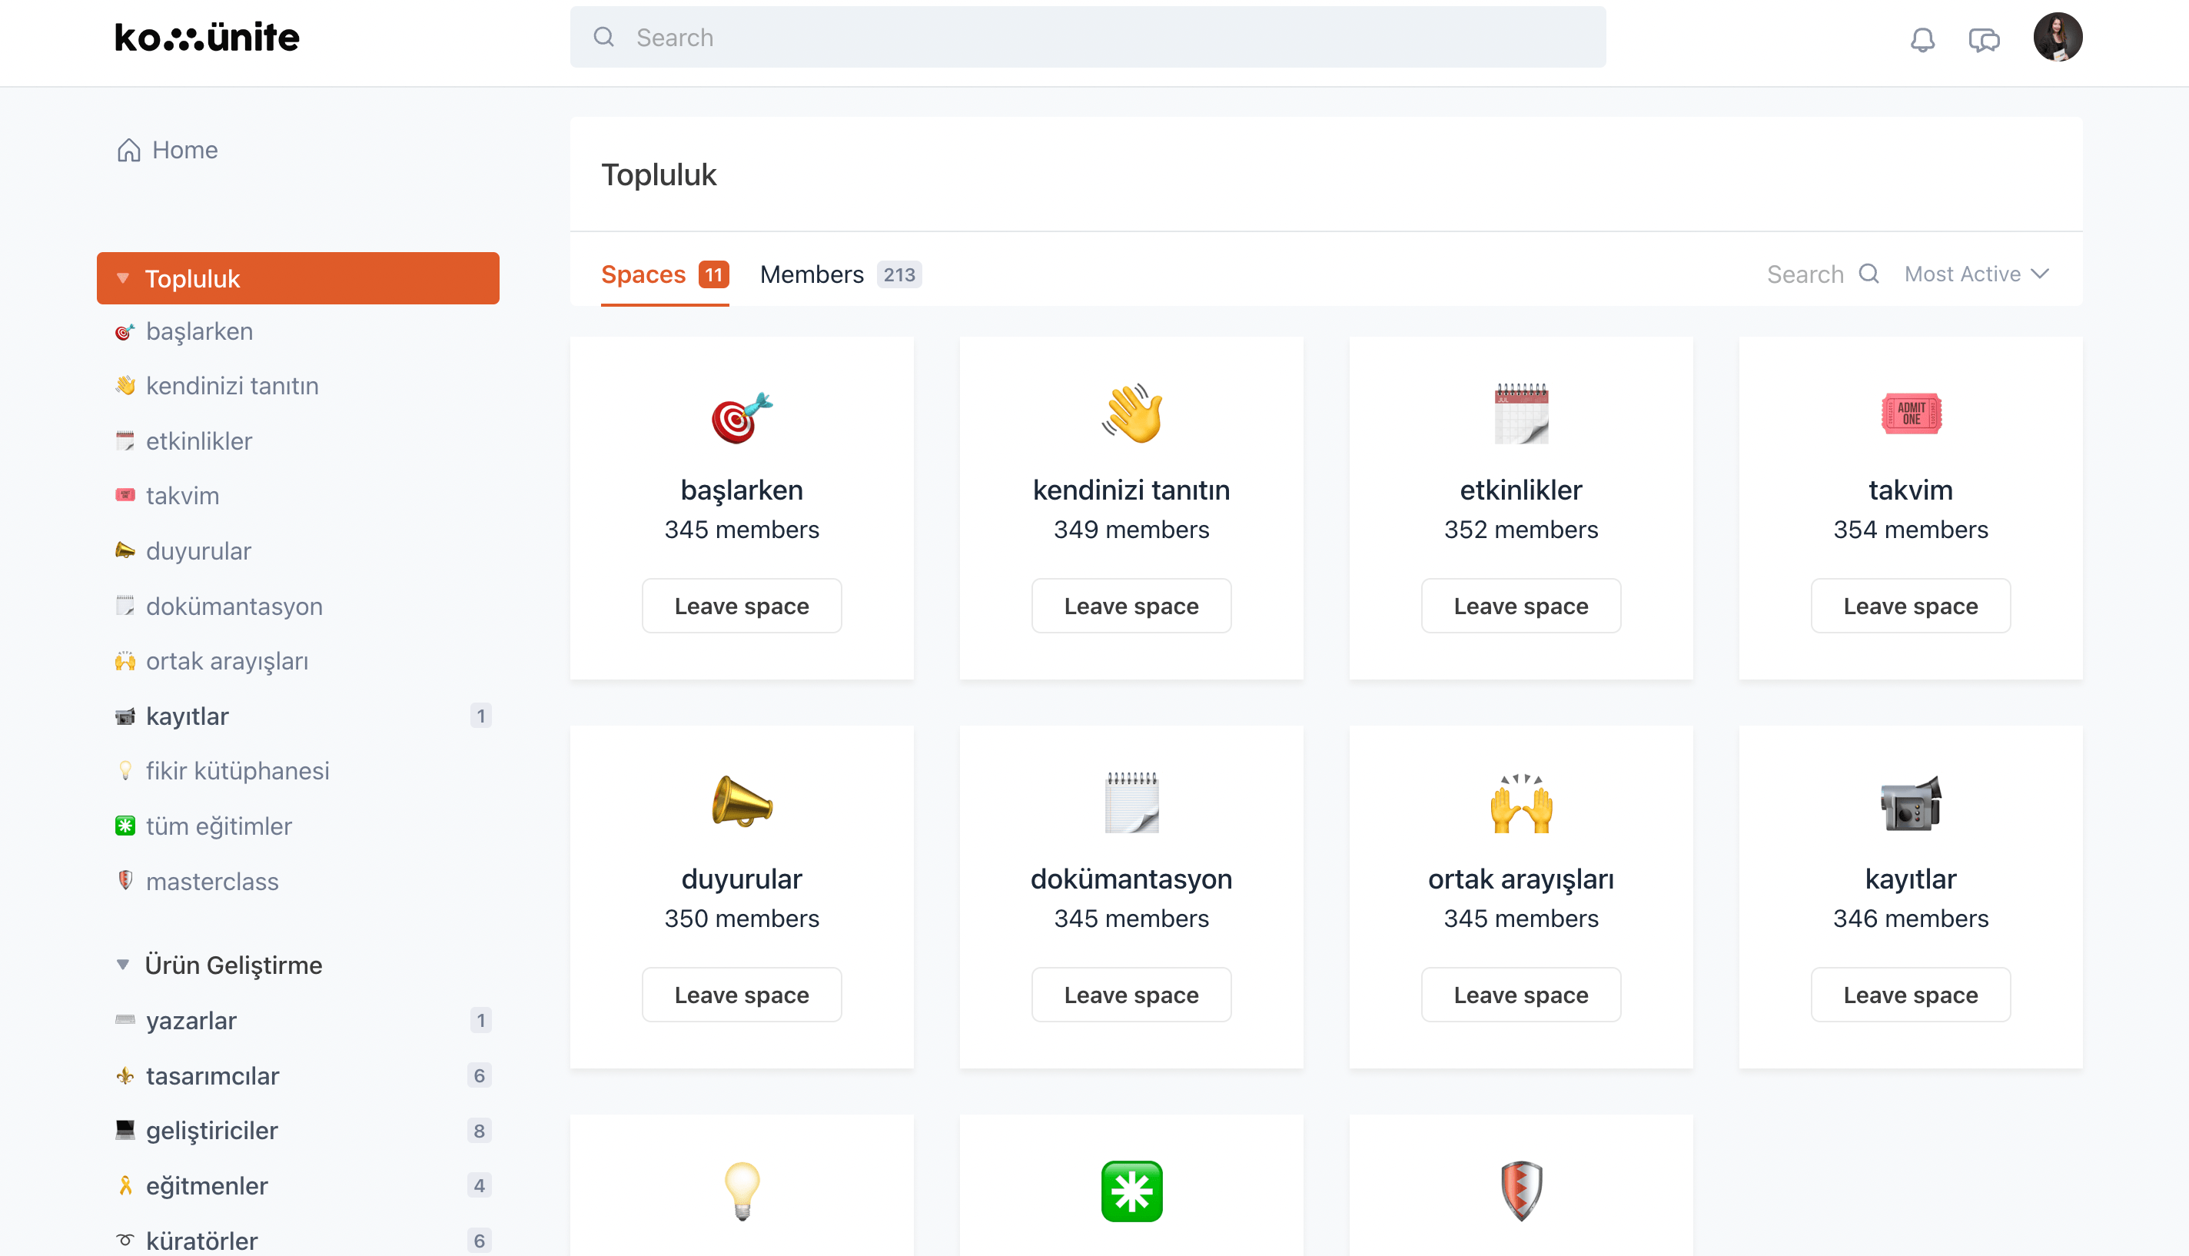Click the notifications bell icon

point(1922,39)
